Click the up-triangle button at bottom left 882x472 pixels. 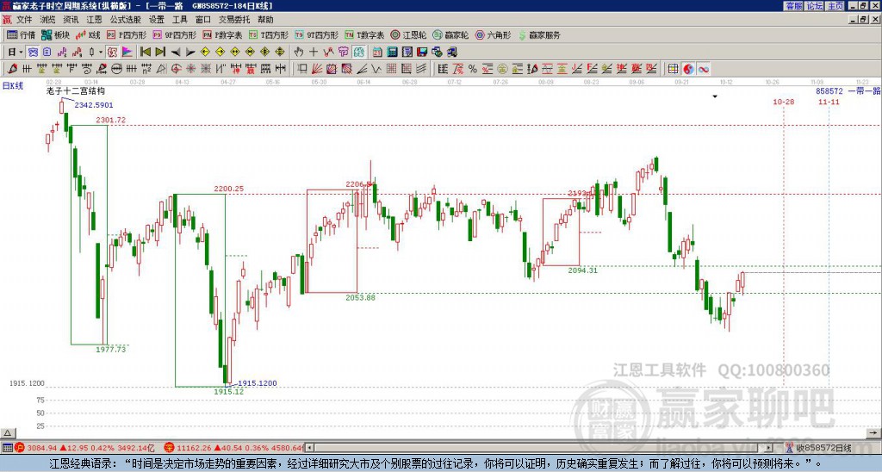(x=7, y=433)
